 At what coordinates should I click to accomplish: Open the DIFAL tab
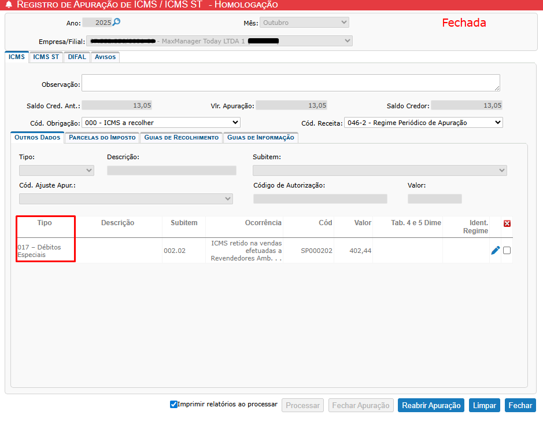coord(77,57)
